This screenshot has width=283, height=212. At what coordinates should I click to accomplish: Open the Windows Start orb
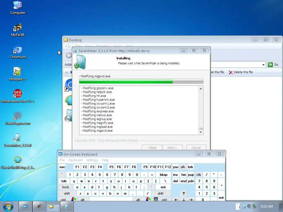coord(8,206)
